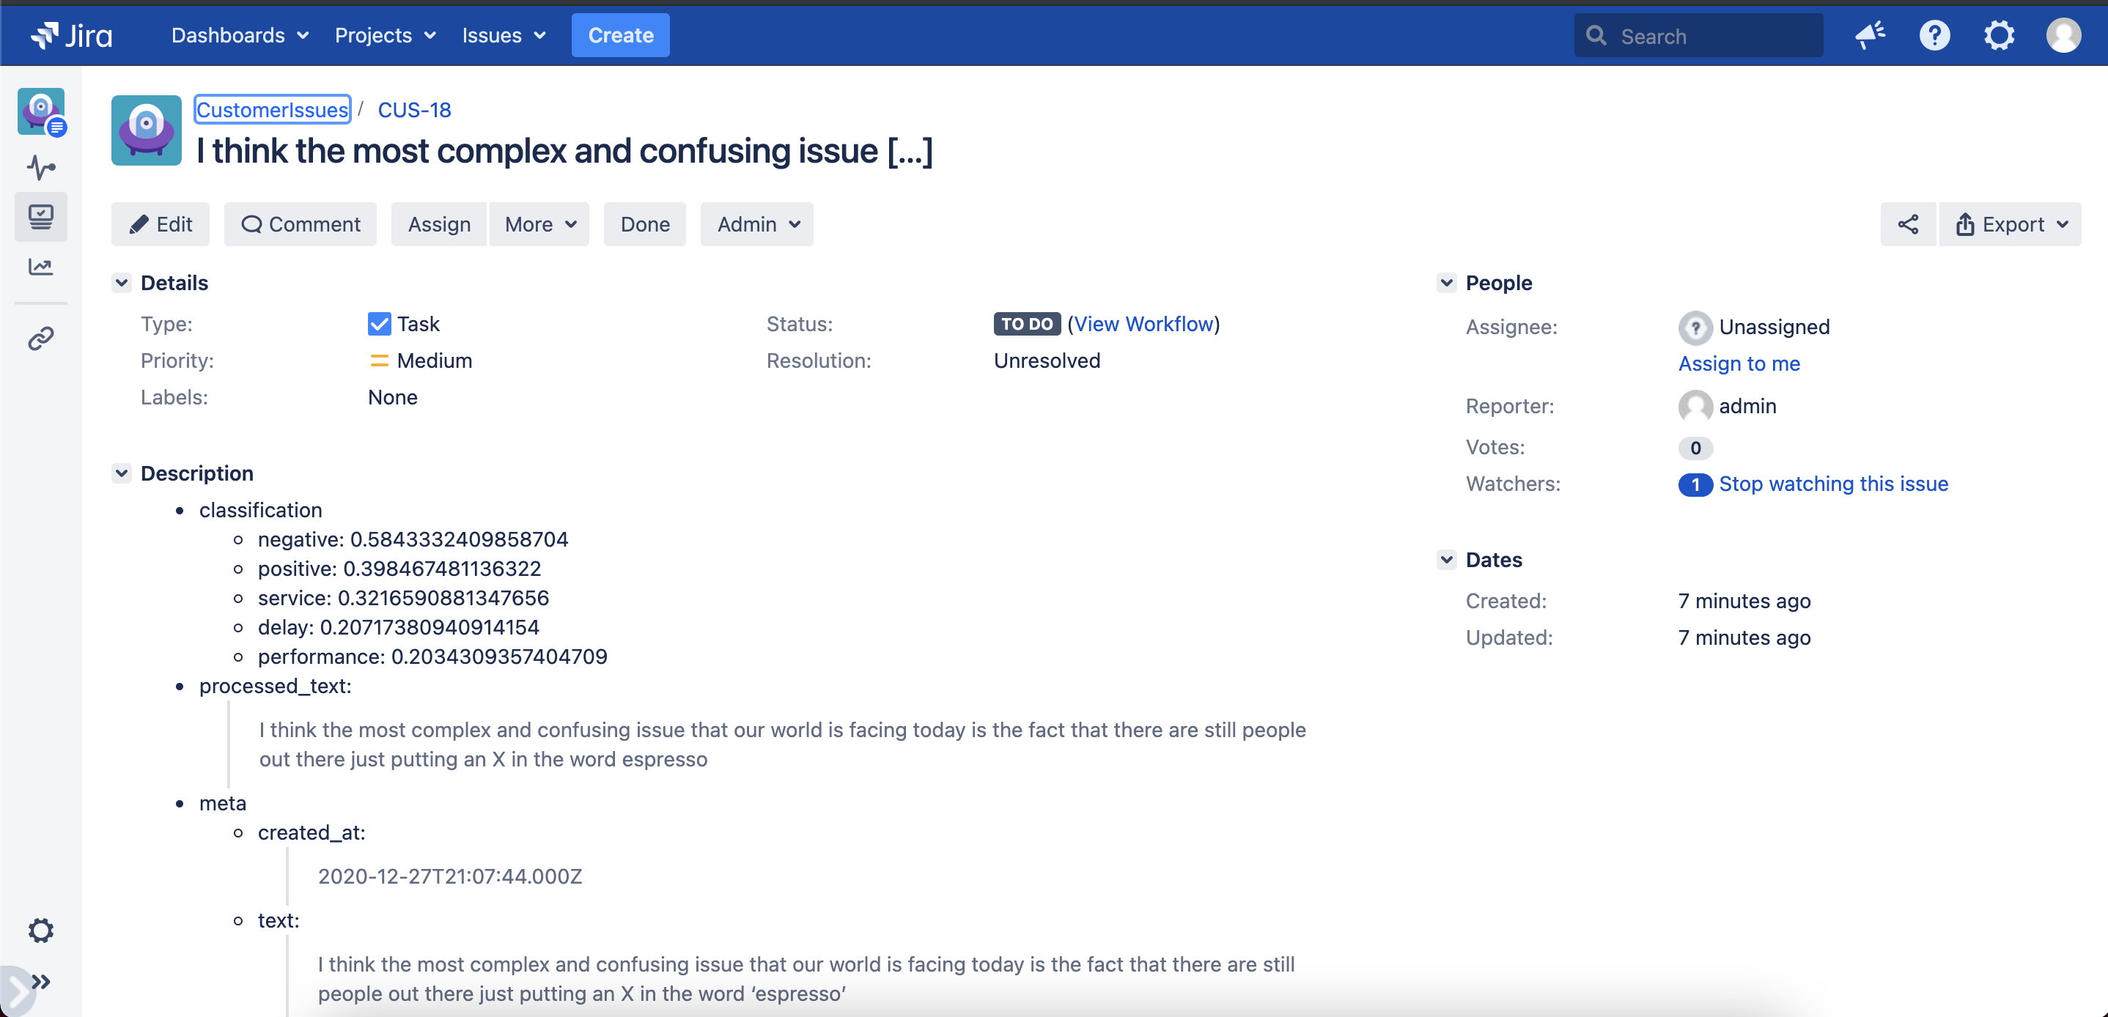Open the Dashboards menu
This screenshot has height=1017, width=2108.
point(239,35)
